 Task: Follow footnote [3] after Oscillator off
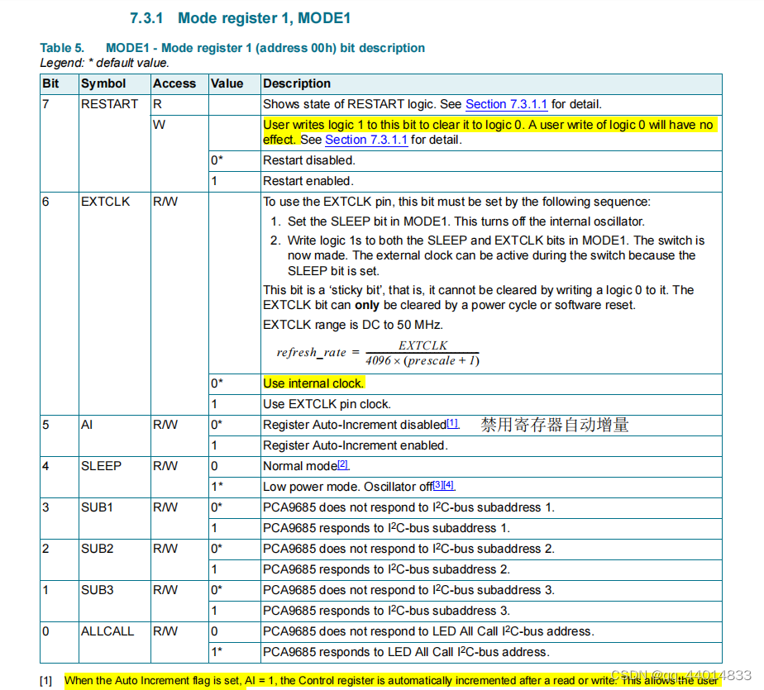[438, 484]
